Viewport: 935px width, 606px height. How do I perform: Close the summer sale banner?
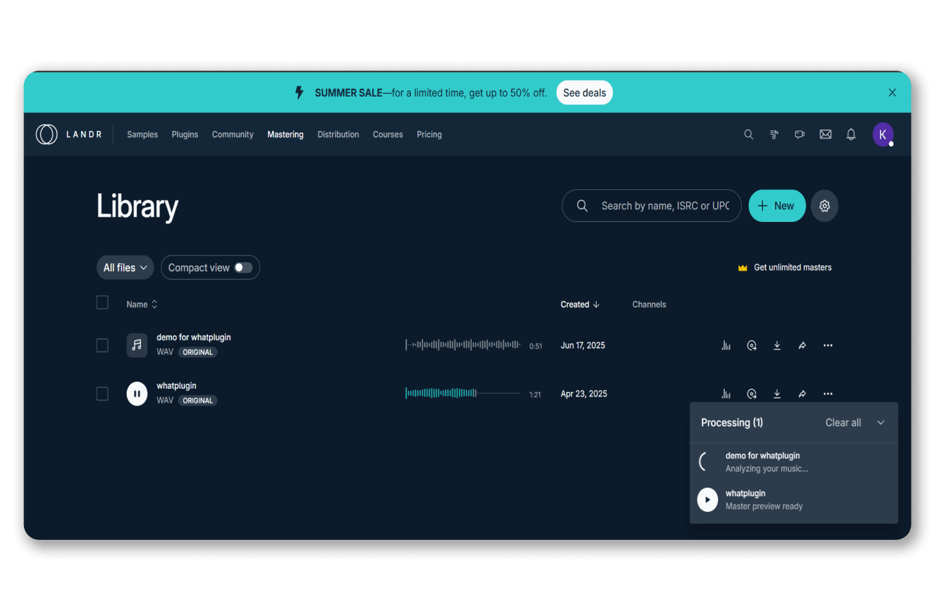892,93
